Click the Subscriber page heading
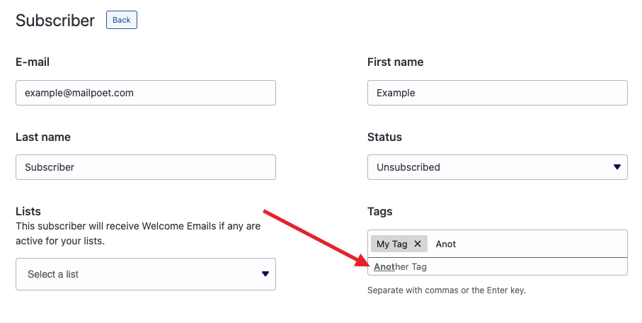This screenshot has height=323, width=642. (55, 21)
